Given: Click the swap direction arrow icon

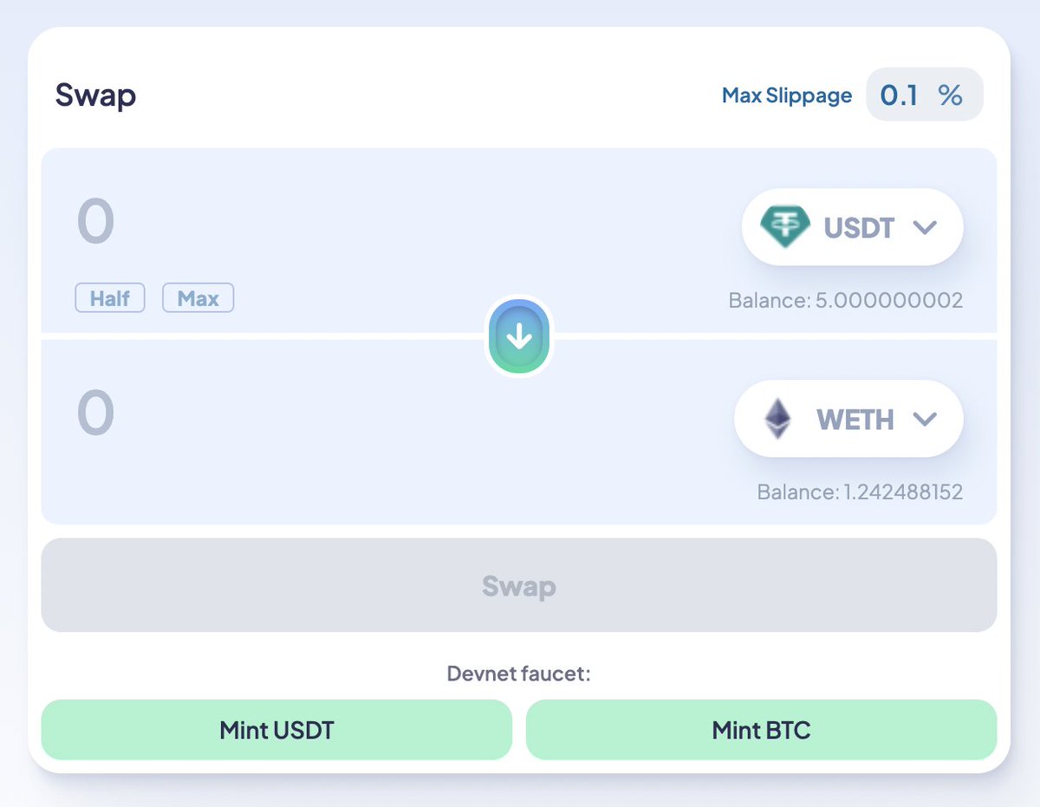Looking at the screenshot, I should (519, 336).
